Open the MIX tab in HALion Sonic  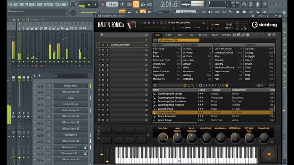pos(192,35)
